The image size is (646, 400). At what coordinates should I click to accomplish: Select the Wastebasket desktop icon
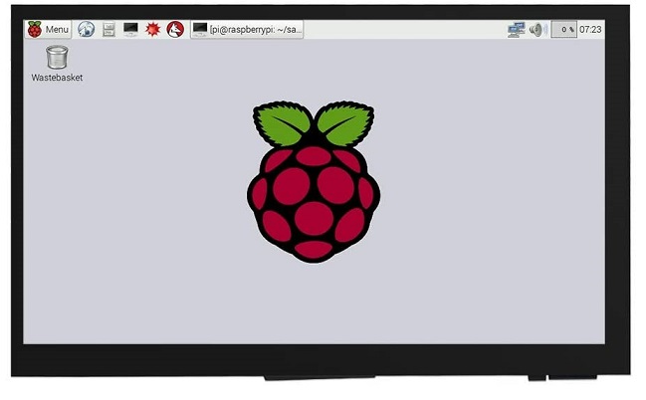pyautogui.click(x=57, y=58)
